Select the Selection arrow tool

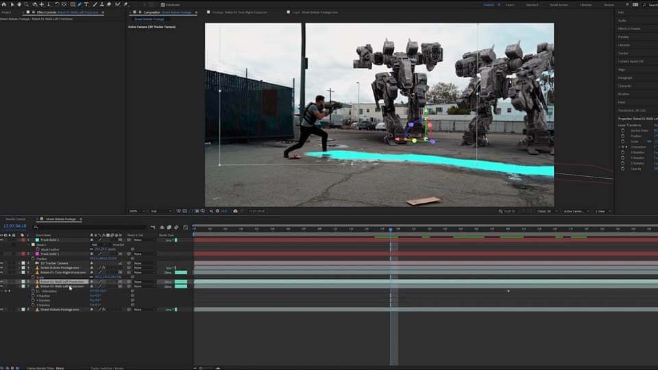[x=12, y=4]
